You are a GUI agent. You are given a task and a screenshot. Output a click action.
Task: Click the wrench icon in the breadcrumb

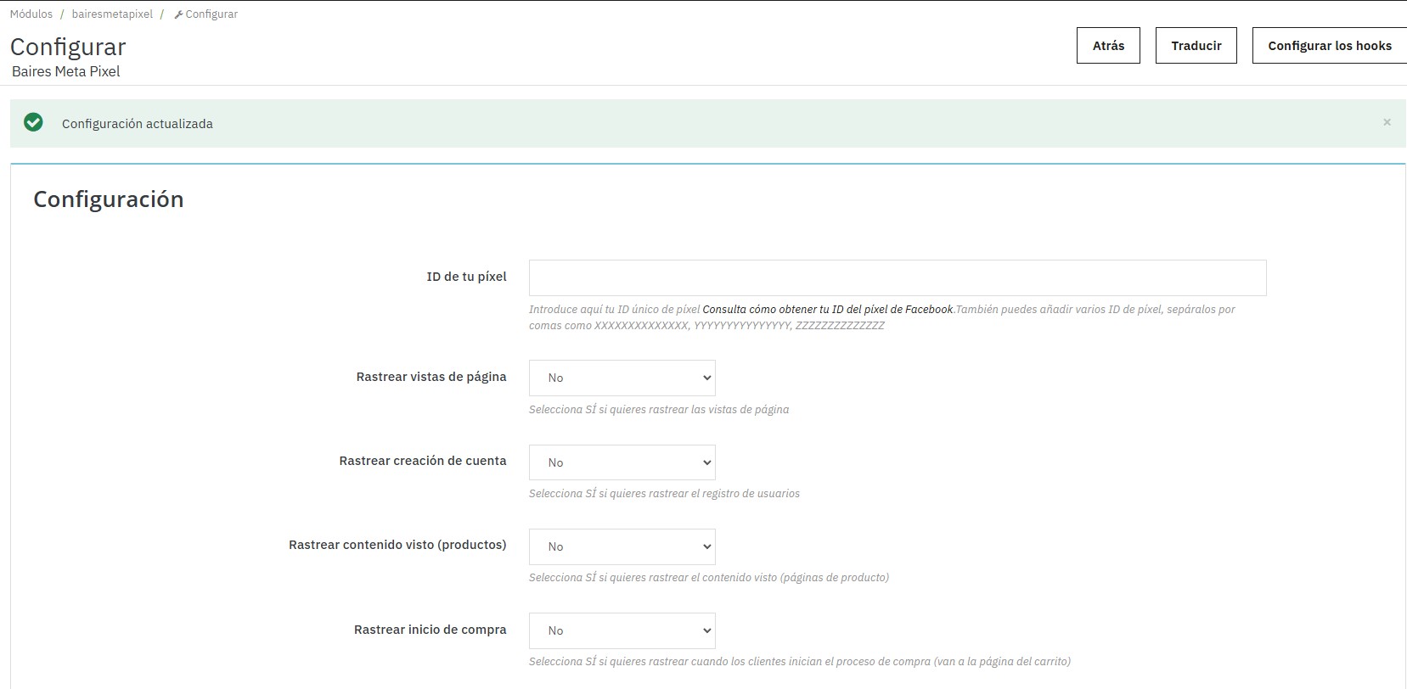pos(178,14)
